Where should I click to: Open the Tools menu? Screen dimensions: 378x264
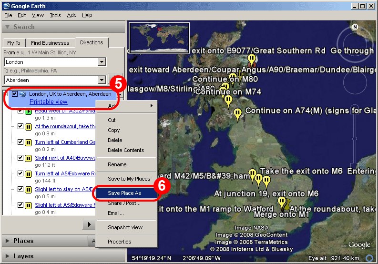click(55, 15)
